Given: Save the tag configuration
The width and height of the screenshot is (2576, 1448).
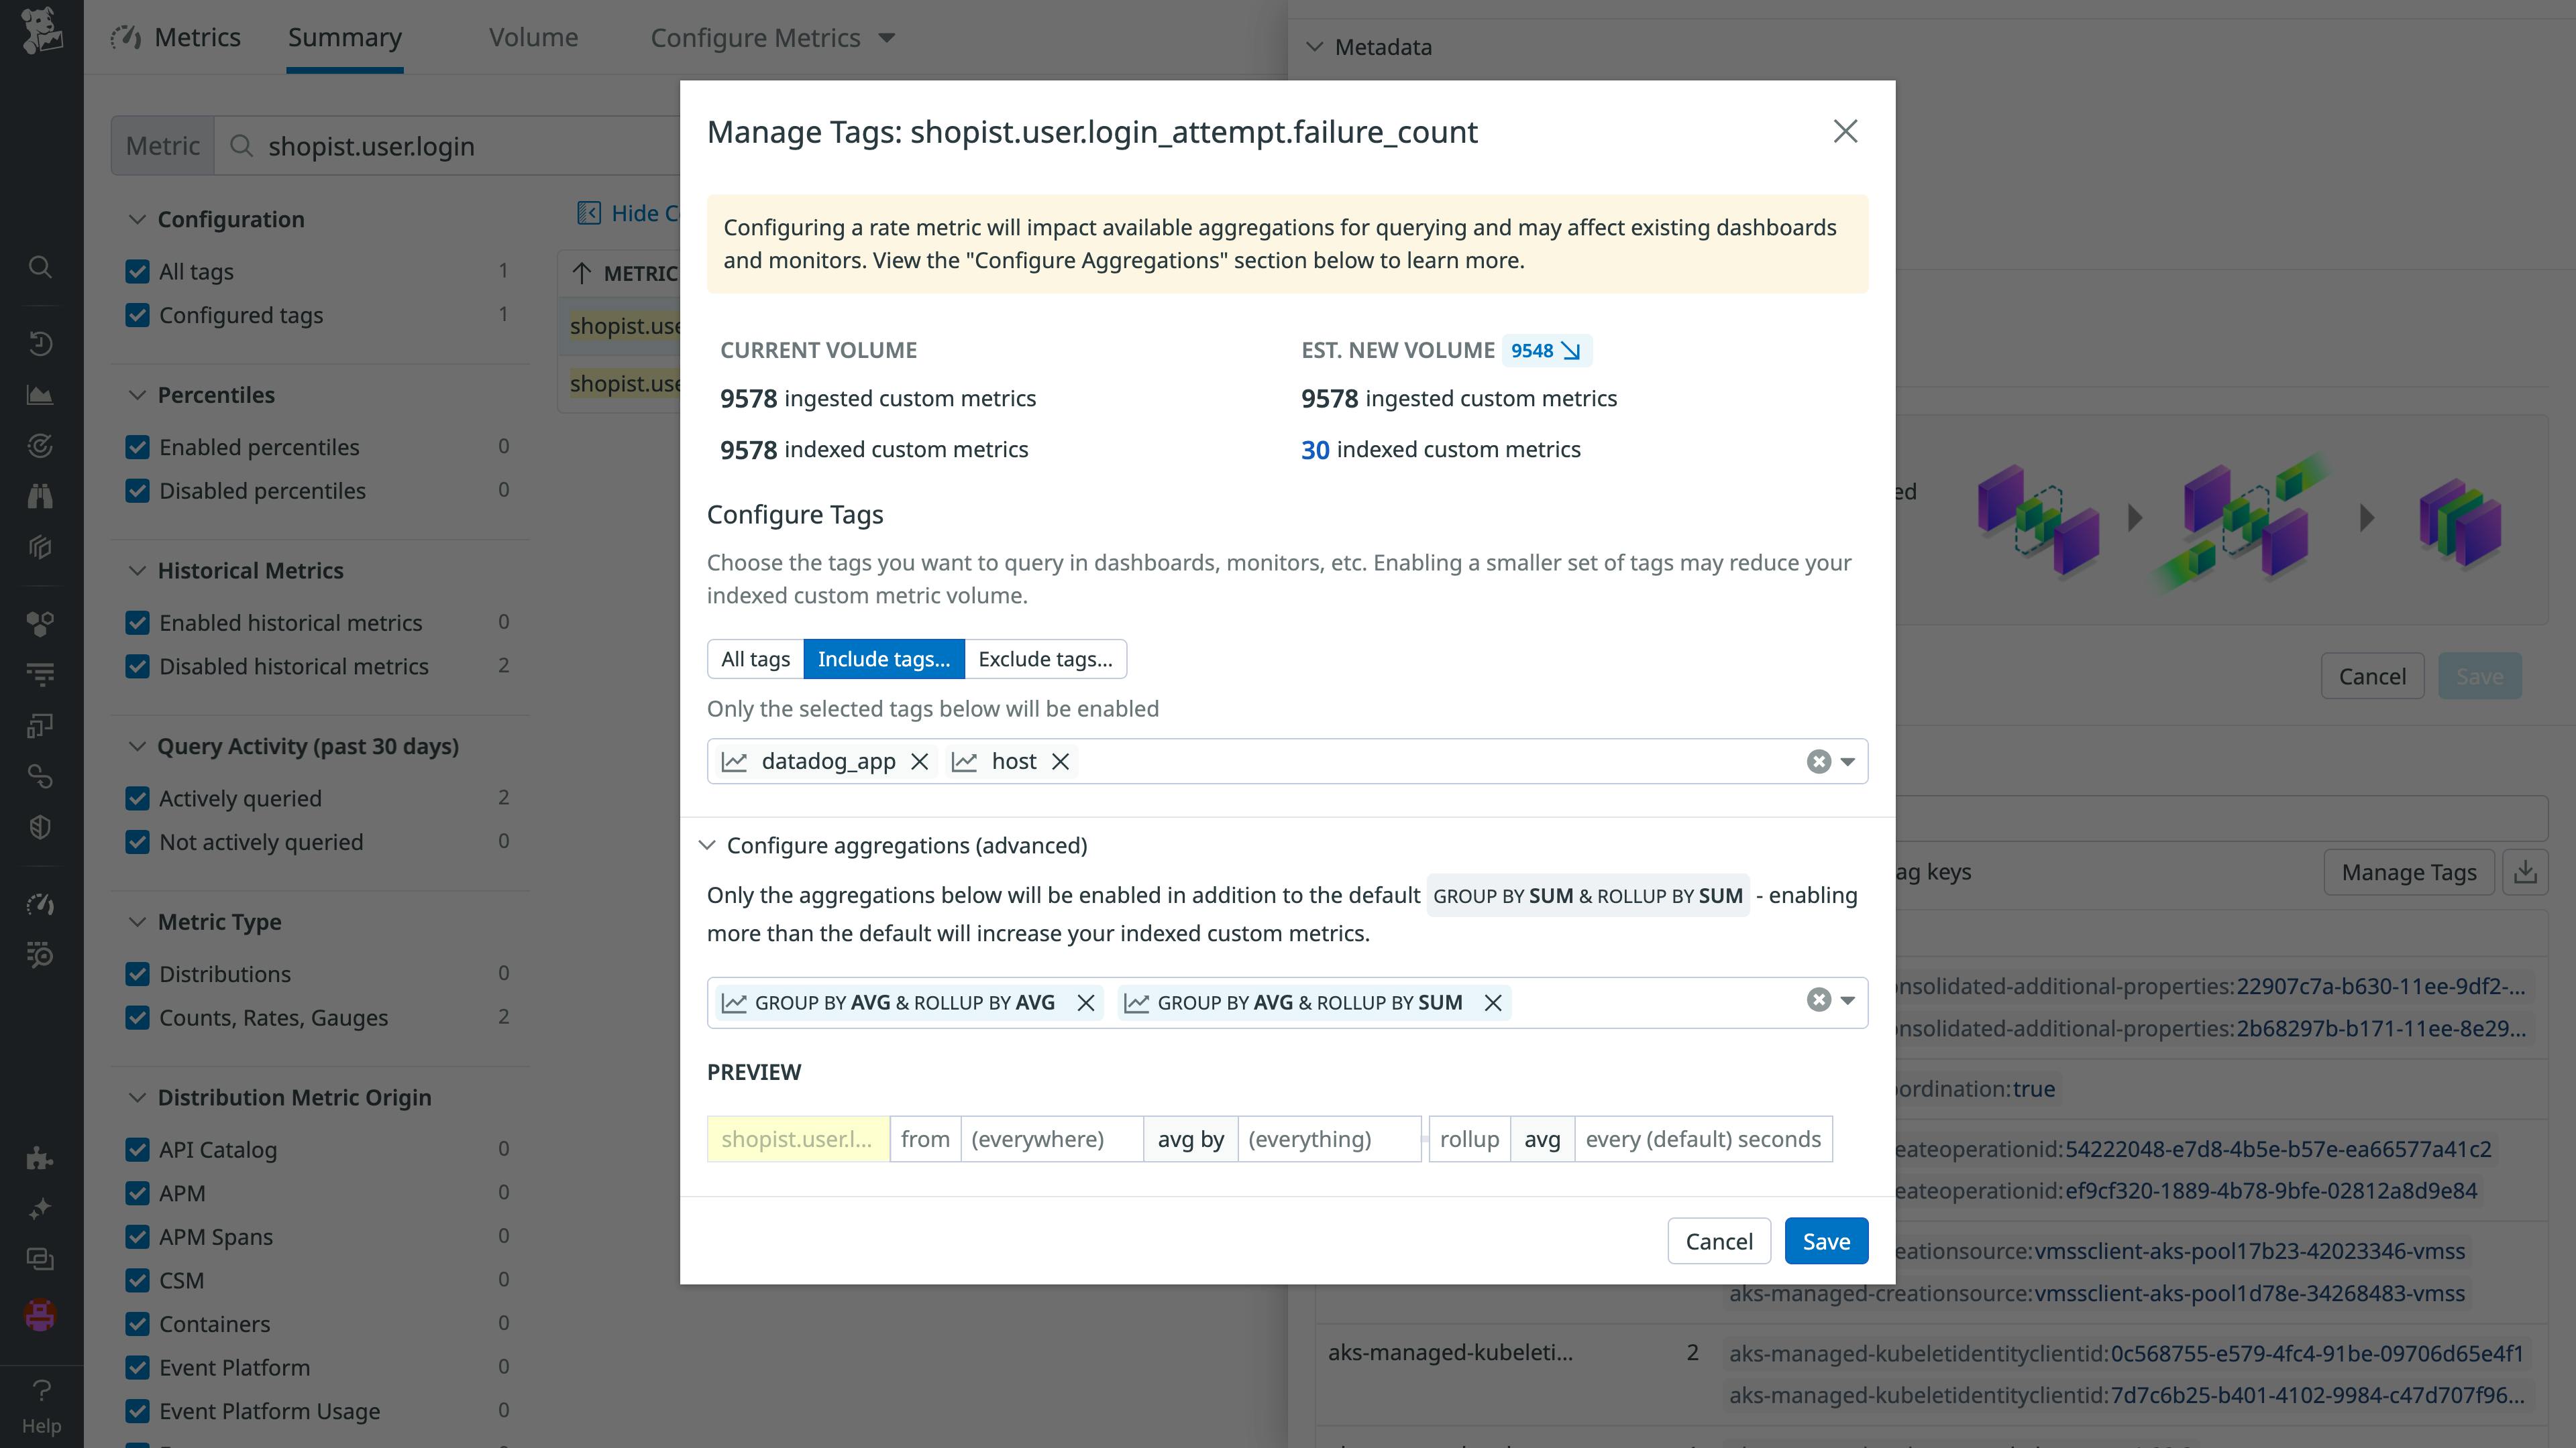Looking at the screenshot, I should coord(1826,1240).
